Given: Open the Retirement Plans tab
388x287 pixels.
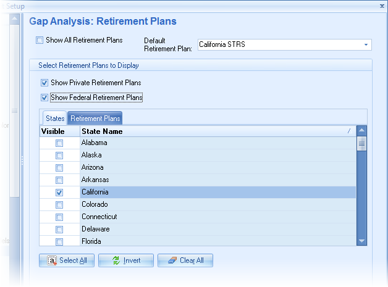Looking at the screenshot, I should pyautogui.click(x=95, y=118).
